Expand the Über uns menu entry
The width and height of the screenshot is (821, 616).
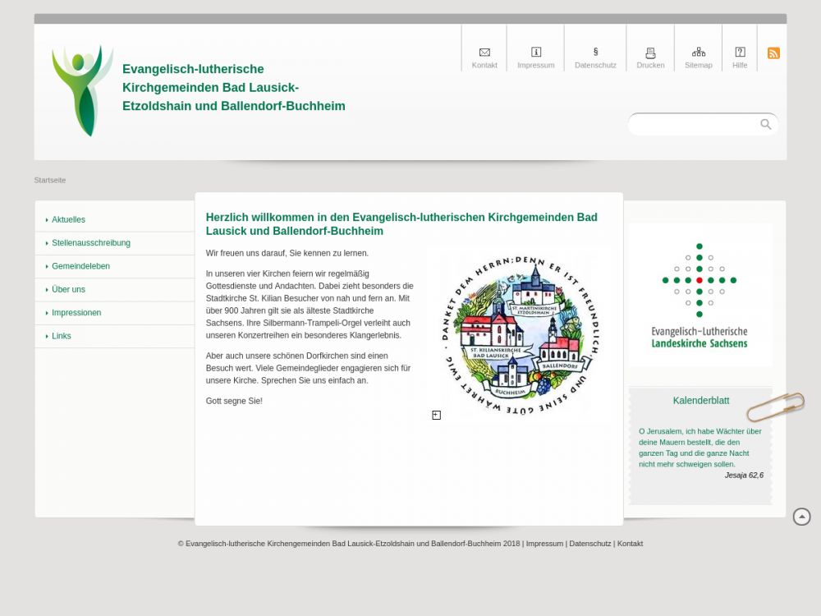coord(68,290)
